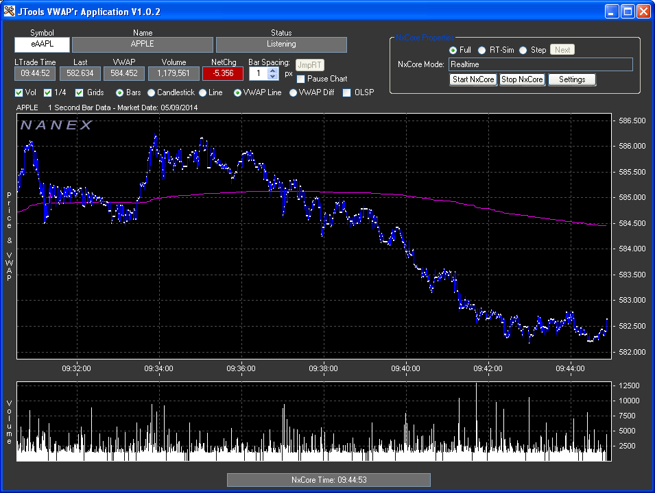655x493 pixels.
Task: Click the Status field showing Listening
Action: click(x=281, y=45)
